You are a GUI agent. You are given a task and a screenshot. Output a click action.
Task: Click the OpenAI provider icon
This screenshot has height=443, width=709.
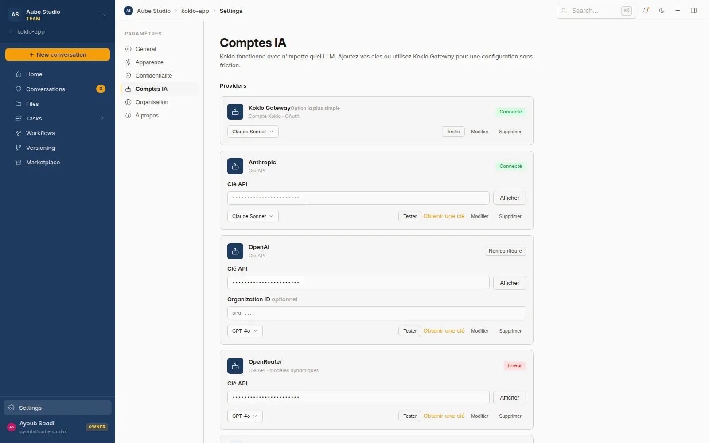pos(235,251)
